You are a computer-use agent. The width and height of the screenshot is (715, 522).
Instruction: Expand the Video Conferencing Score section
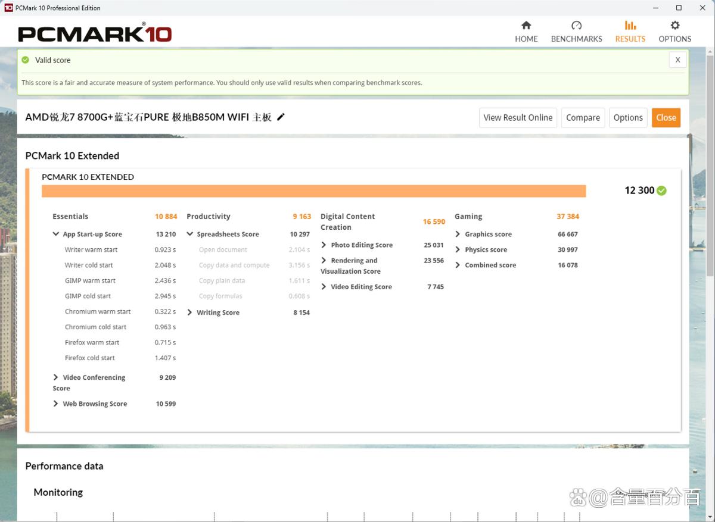tap(56, 377)
